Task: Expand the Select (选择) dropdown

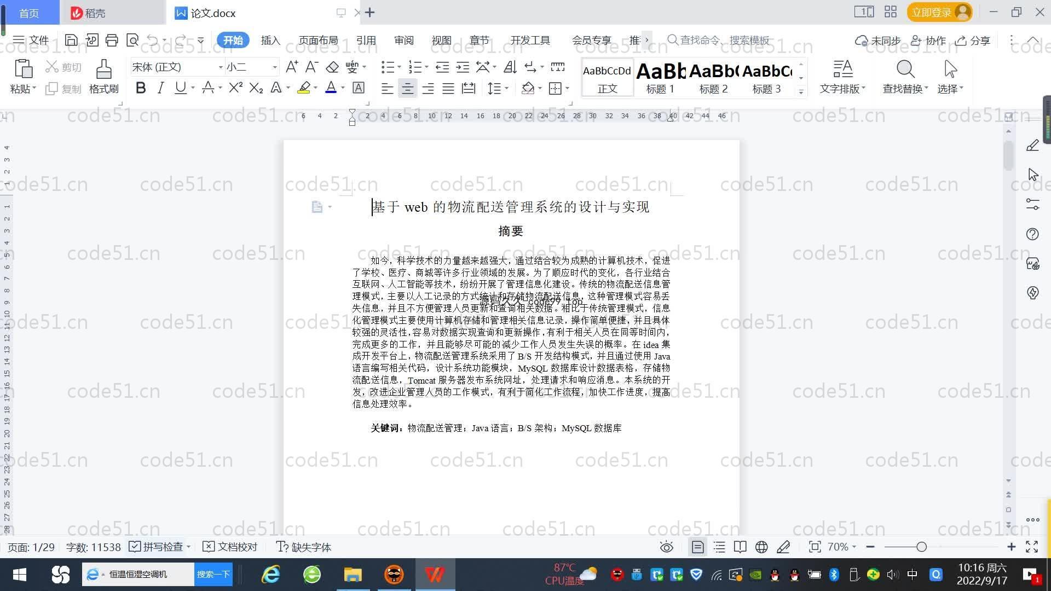Action: 950,88
